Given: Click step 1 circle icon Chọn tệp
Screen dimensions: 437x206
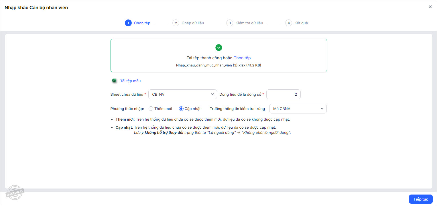Looking at the screenshot, I should pyautogui.click(x=128, y=23).
